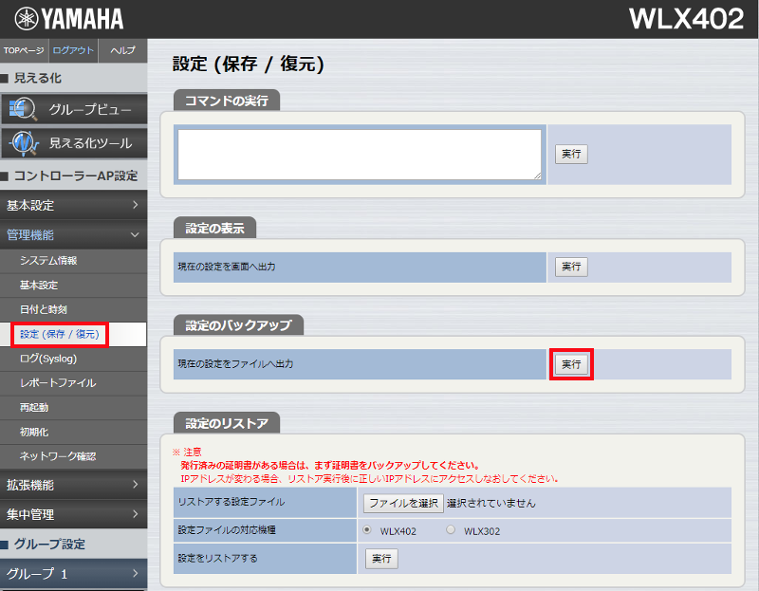This screenshot has height=591, width=759.
Task: Click 実行 to back up settings to file
Action: (571, 364)
